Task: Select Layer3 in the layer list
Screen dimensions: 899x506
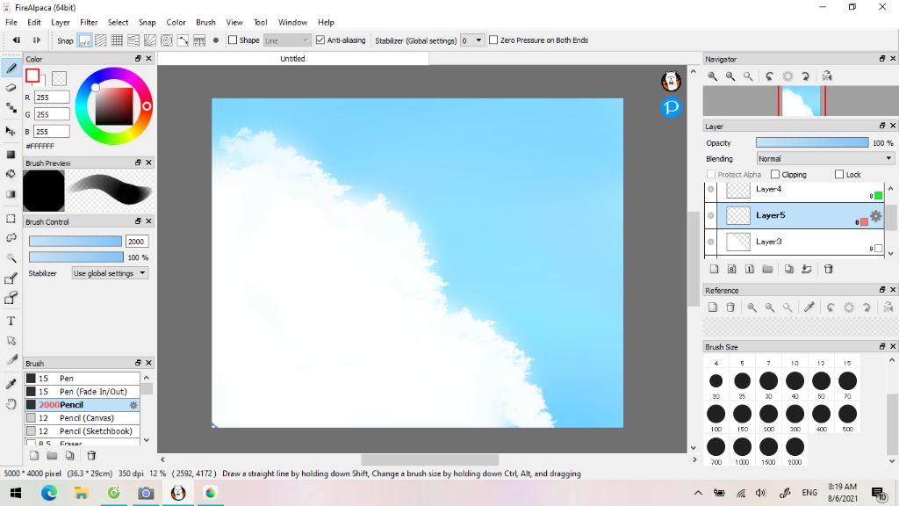Action: tap(801, 242)
